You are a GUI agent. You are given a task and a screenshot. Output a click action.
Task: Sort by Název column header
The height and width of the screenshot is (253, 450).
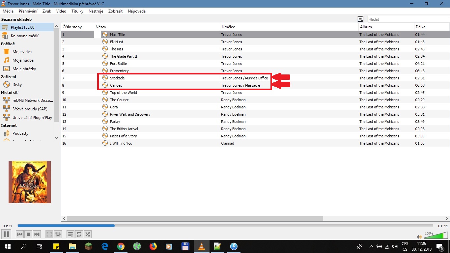tap(157, 27)
